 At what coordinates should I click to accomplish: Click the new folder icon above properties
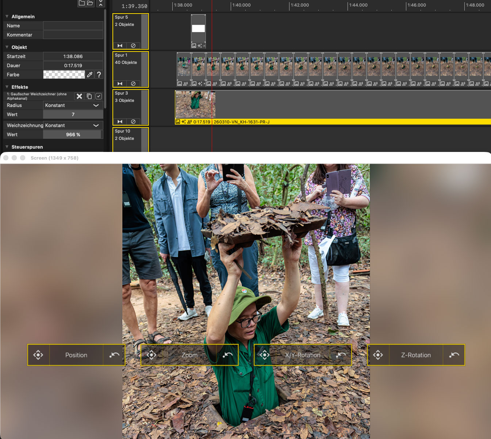click(x=82, y=3)
